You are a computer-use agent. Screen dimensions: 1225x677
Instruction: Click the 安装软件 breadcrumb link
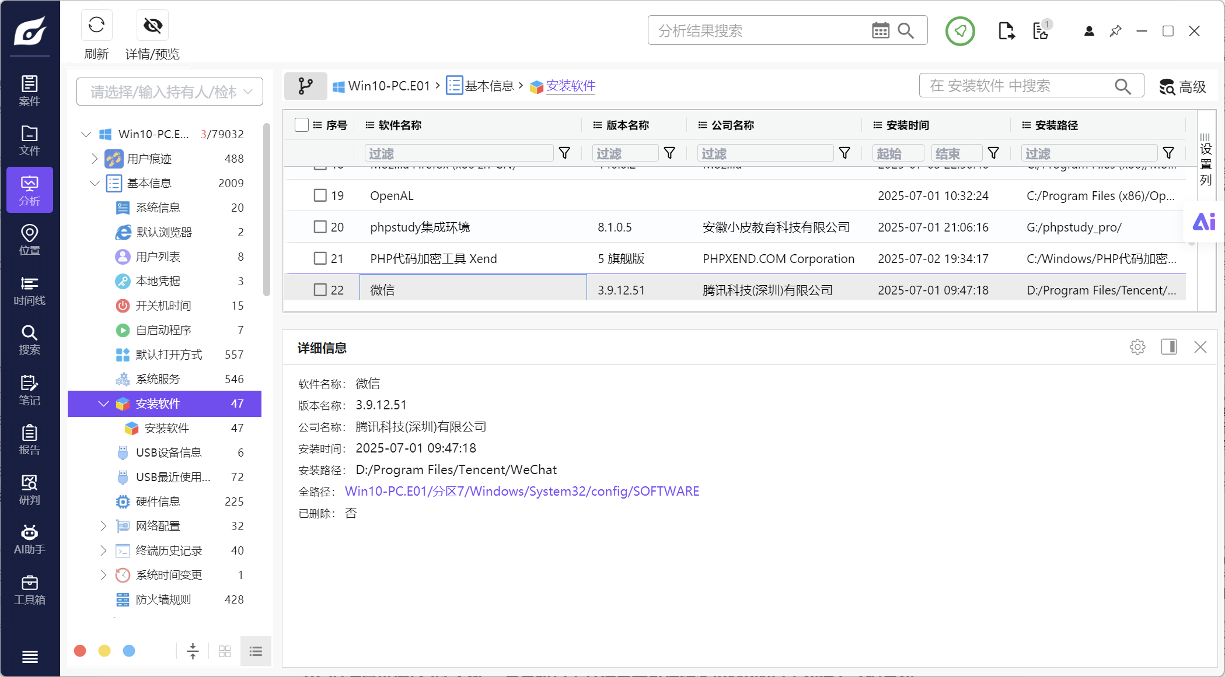571,86
